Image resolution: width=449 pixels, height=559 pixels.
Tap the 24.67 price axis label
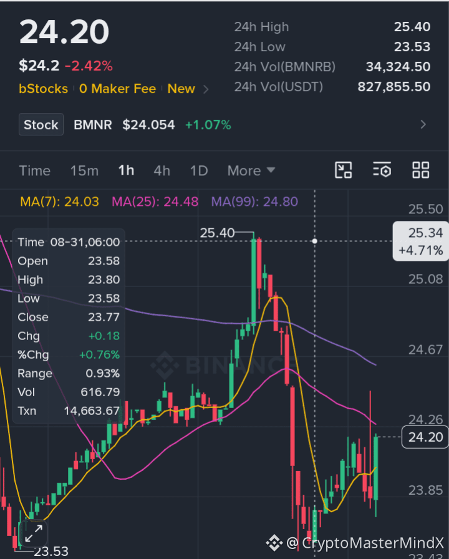425,350
